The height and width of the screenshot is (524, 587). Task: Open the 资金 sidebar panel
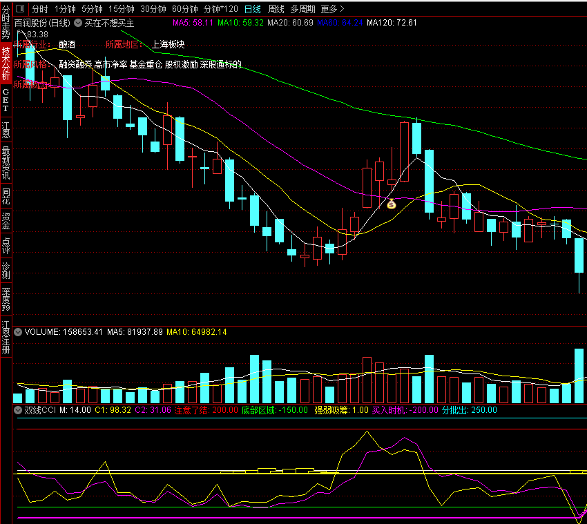tap(6, 220)
